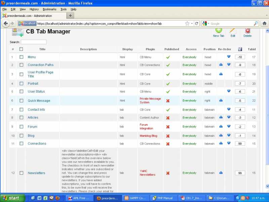The height and width of the screenshot is (202, 269).
Task: Open the Edit menu
Action: 13,9
